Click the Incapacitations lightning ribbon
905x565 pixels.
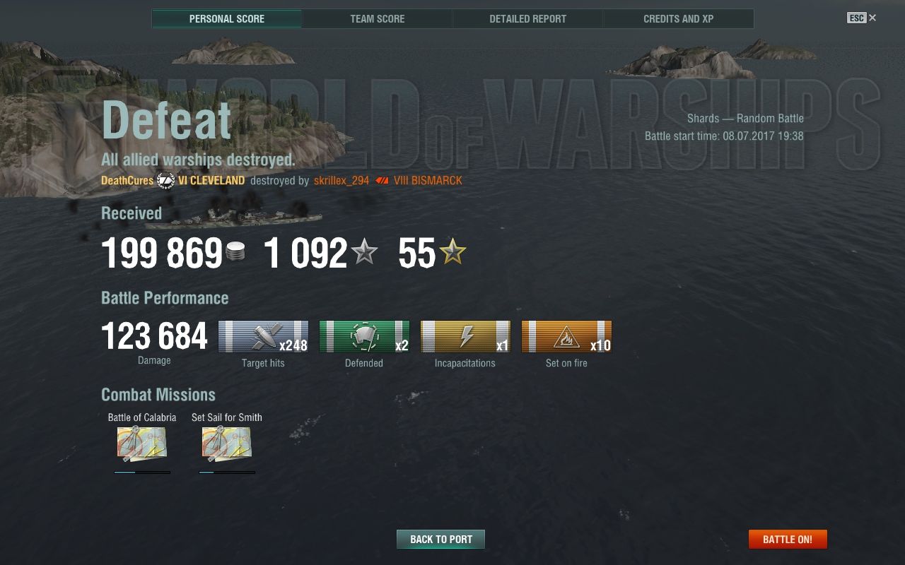[x=465, y=336]
